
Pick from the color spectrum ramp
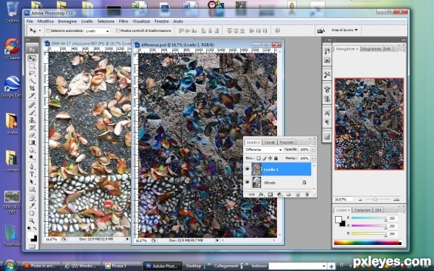coord(367,243)
